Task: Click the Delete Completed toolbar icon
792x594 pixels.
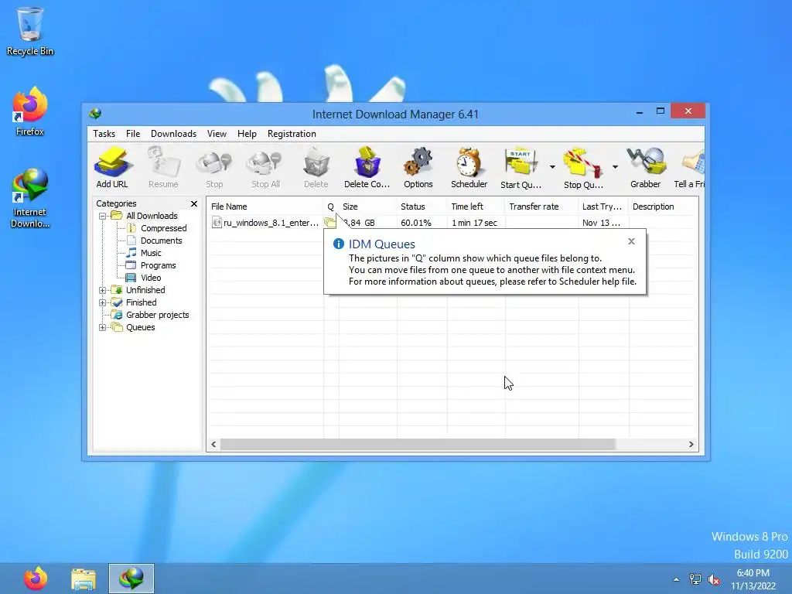Action: click(x=367, y=168)
